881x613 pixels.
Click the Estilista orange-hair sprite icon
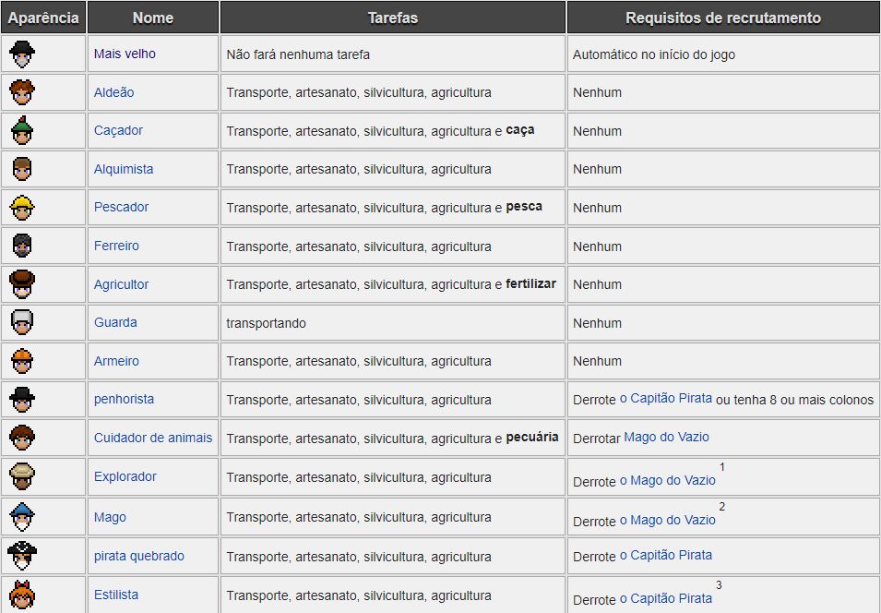(x=22, y=594)
